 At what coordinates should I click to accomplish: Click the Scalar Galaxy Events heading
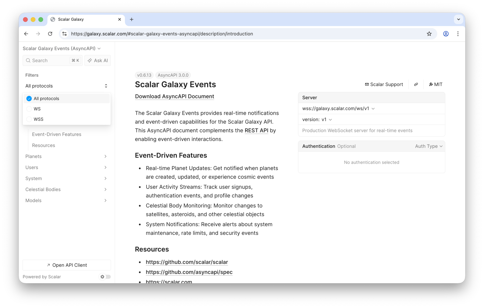175,84
